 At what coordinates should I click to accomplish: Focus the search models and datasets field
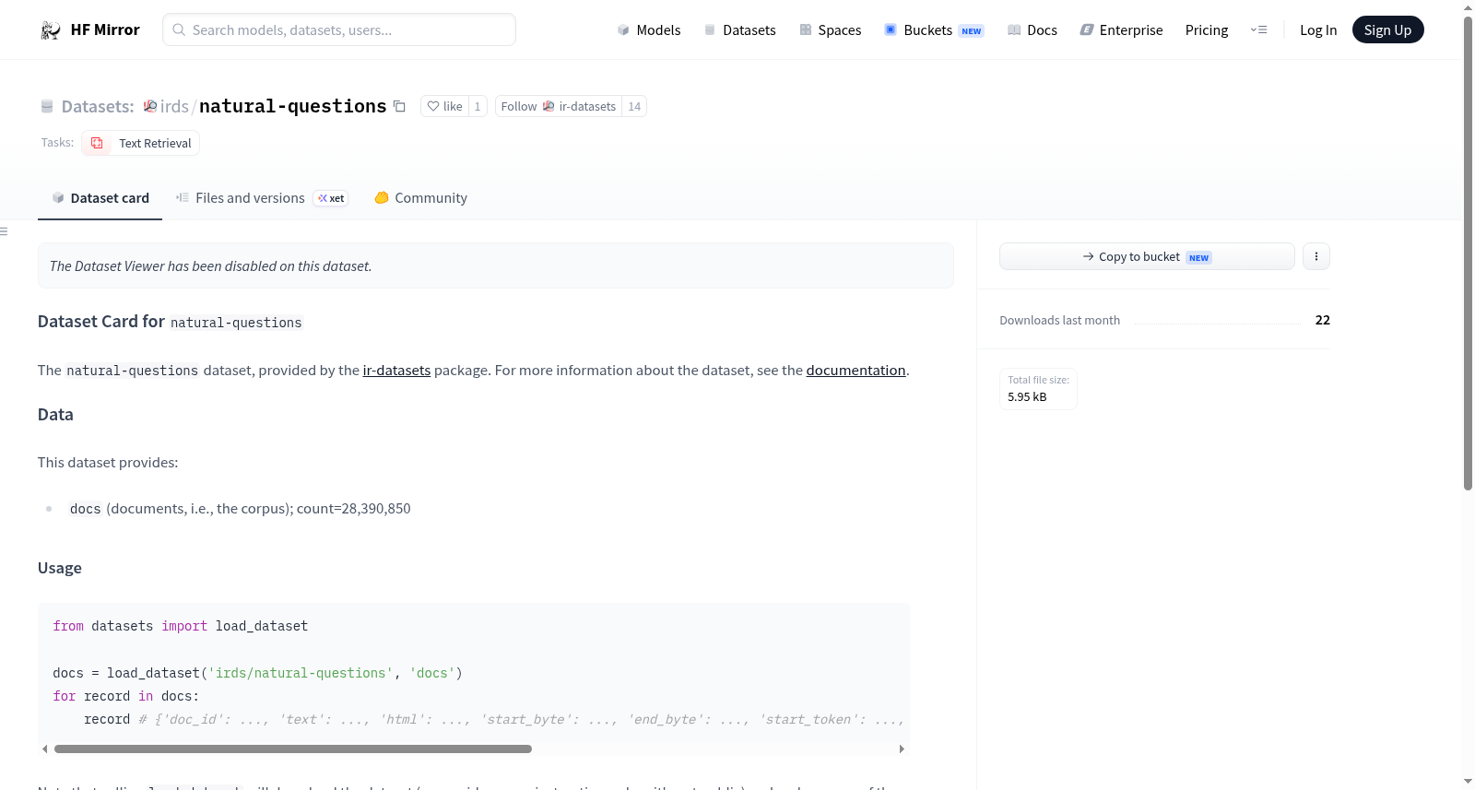(x=339, y=29)
